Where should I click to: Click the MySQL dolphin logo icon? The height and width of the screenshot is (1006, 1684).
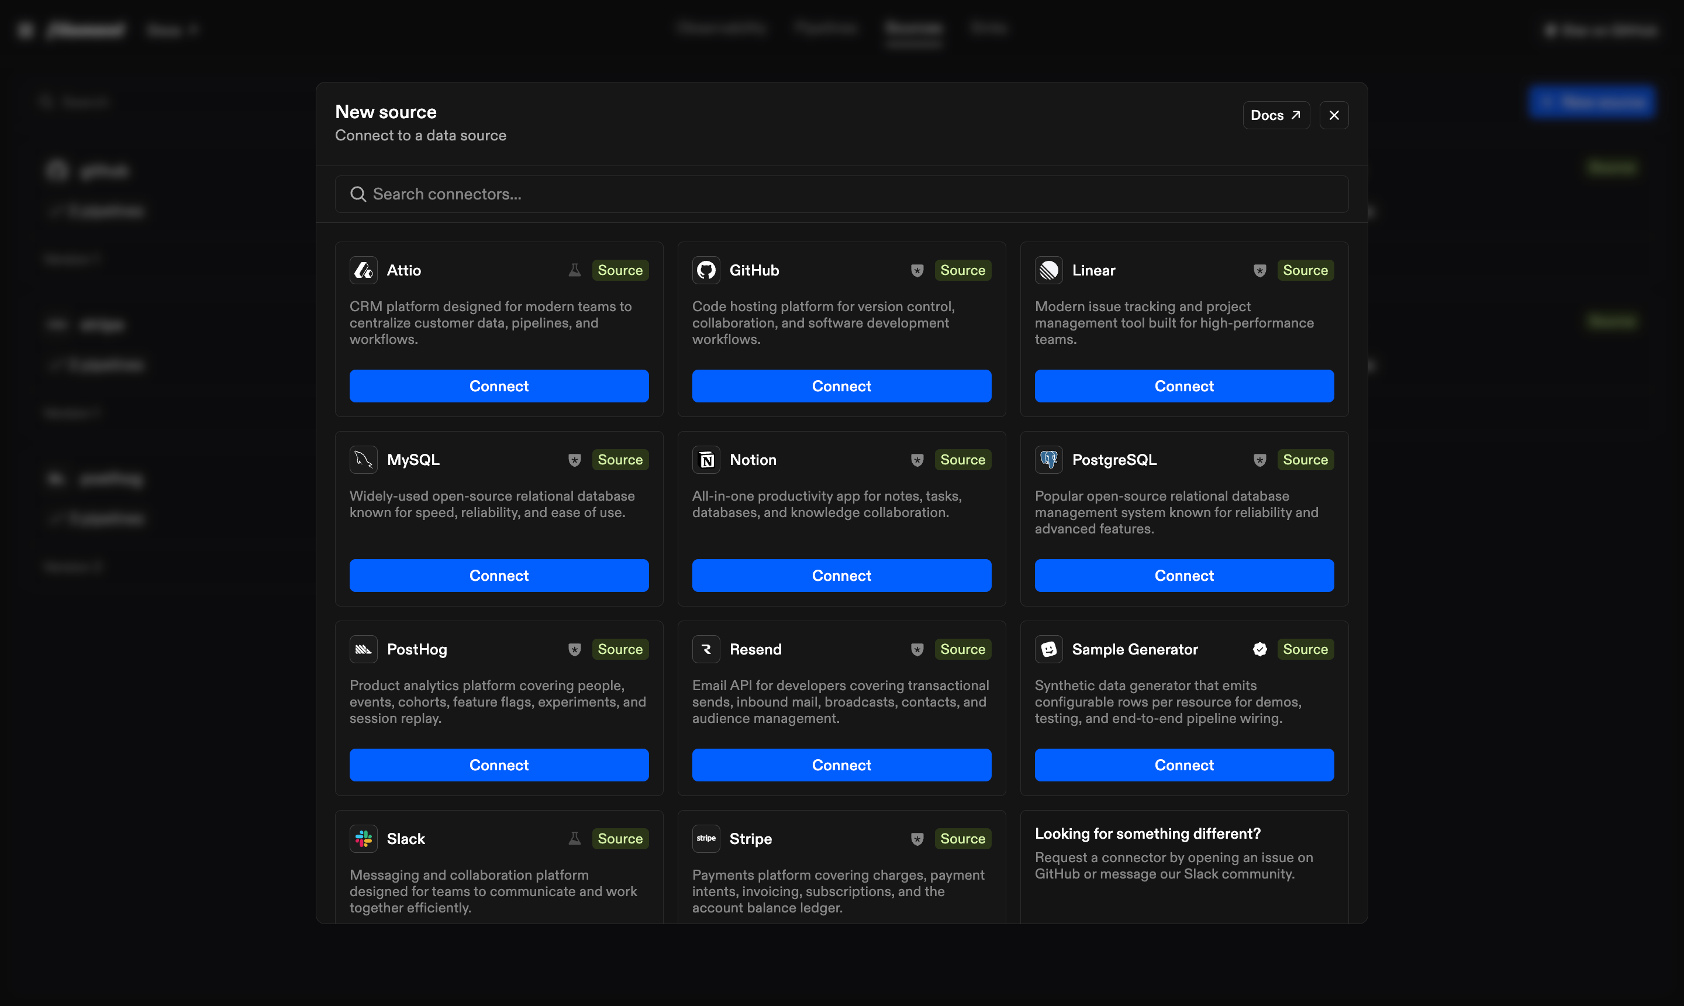363,460
